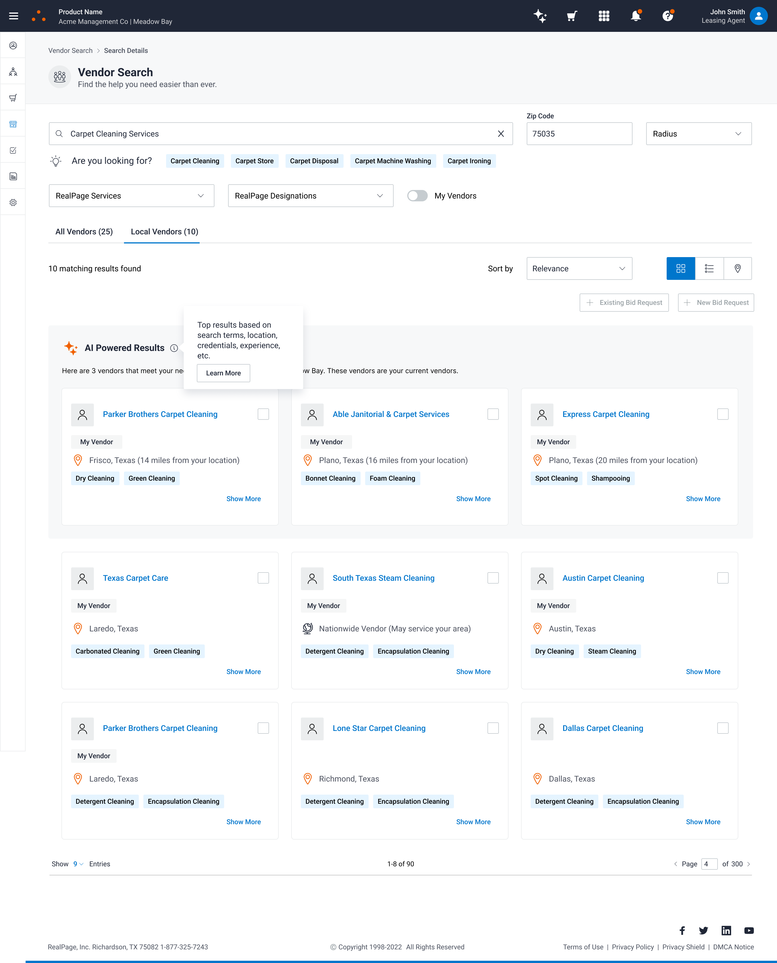The image size is (777, 963).
Task: Open YouTube link in footer
Action: (x=749, y=931)
